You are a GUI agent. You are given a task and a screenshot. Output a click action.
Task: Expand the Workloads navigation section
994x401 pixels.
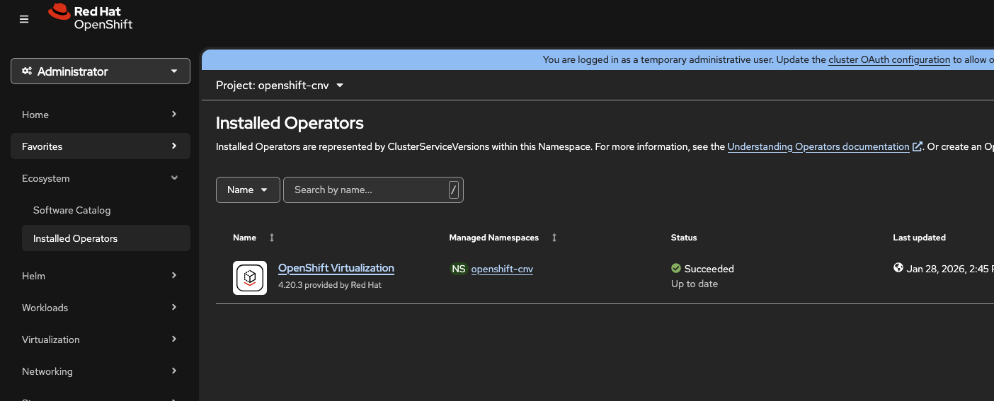101,308
